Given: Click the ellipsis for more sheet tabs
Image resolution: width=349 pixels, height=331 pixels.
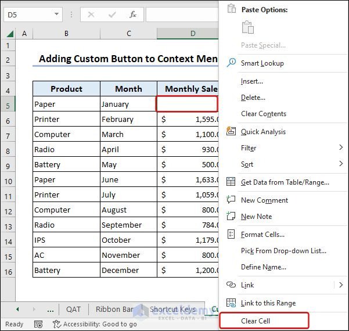Looking at the screenshot, I should point(51,310).
